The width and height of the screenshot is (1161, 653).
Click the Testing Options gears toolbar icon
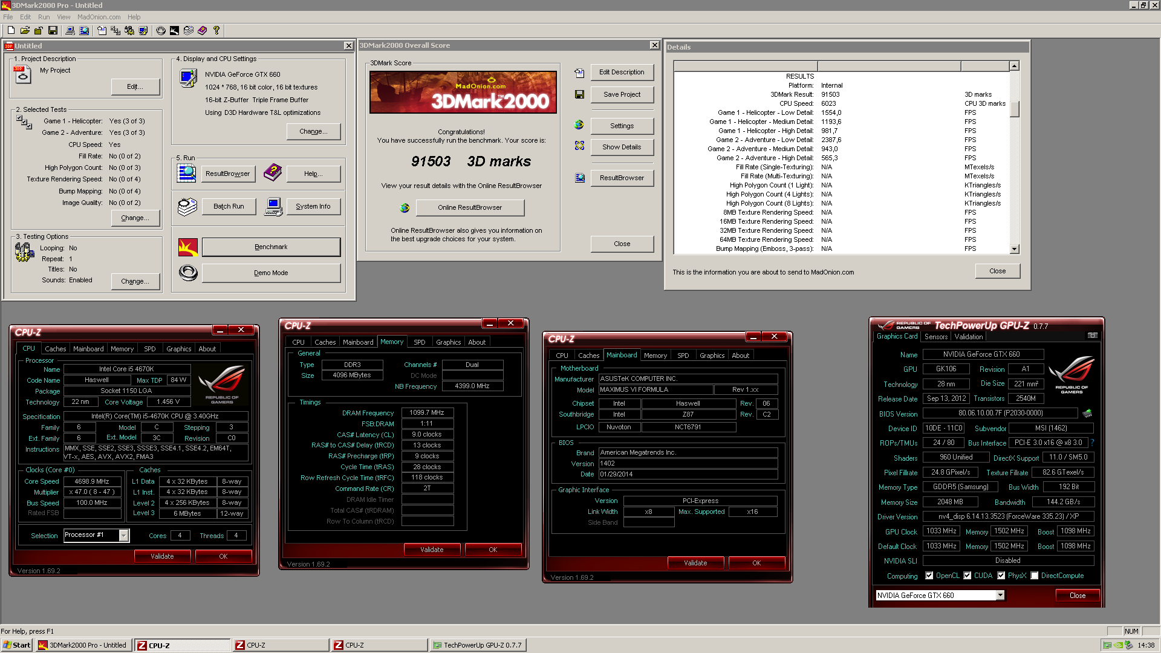(x=129, y=30)
